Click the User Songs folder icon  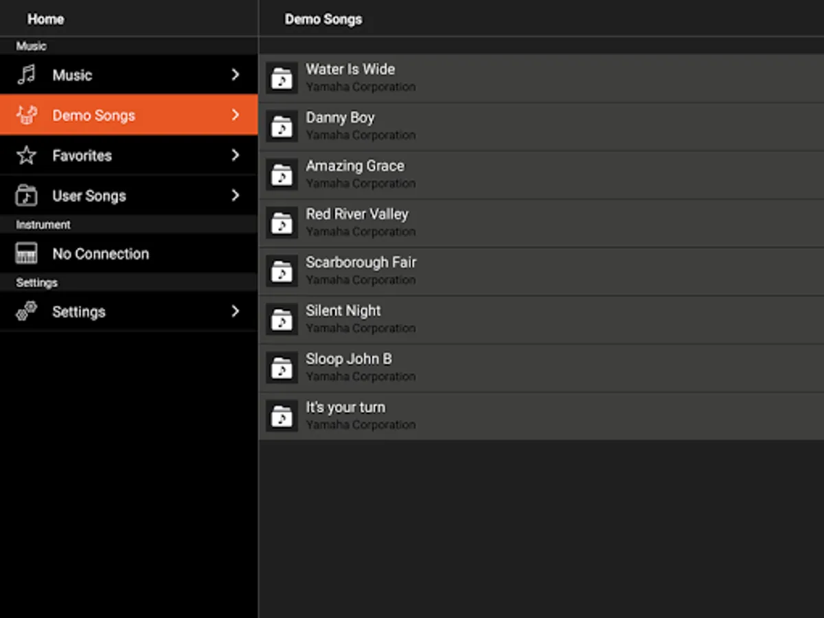(26, 196)
